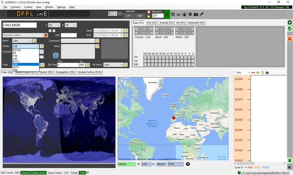Click the band map radio icon
The height and width of the screenshot is (175, 293).
(x=267, y=72)
